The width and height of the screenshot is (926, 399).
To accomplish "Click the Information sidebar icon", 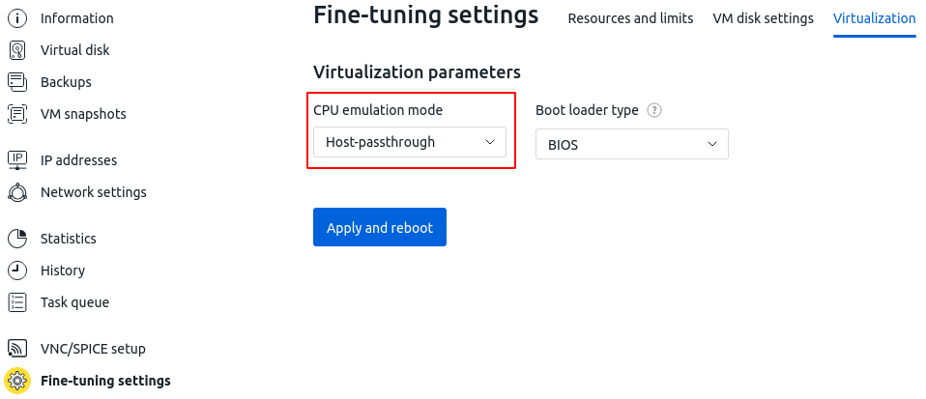I will (17, 18).
